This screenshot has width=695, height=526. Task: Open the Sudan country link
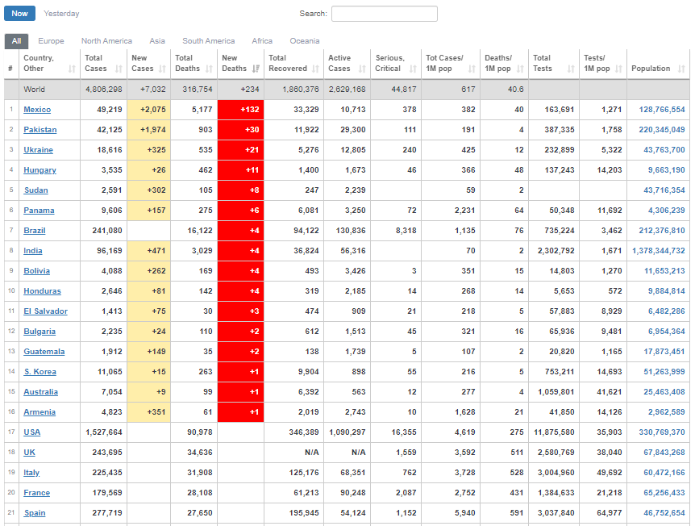pos(35,190)
